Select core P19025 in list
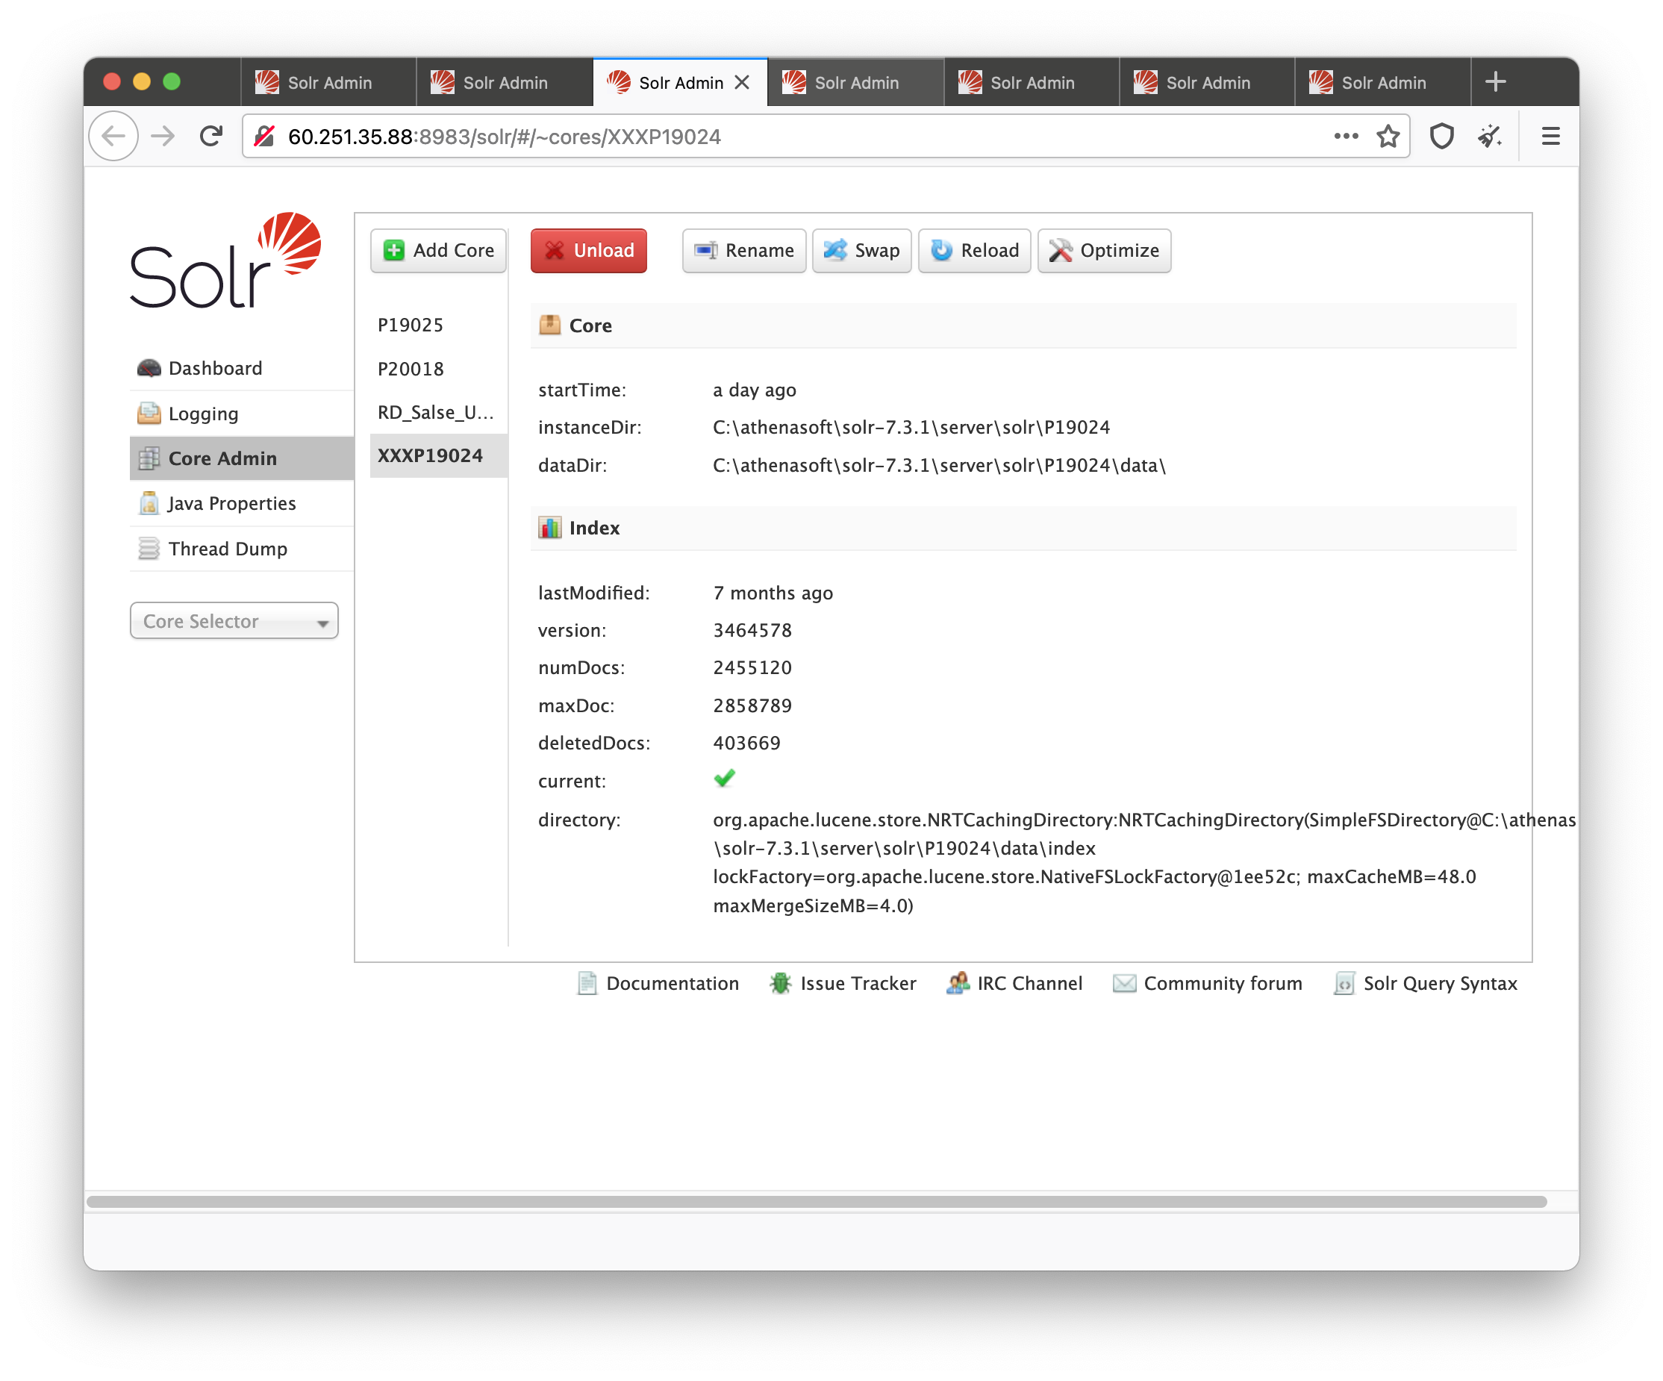The height and width of the screenshot is (1381, 1663). [x=438, y=325]
